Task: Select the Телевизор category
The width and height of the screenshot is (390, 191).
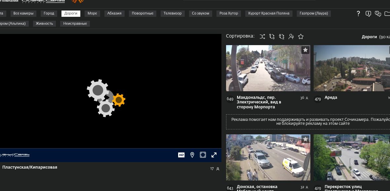Action: 173,14
